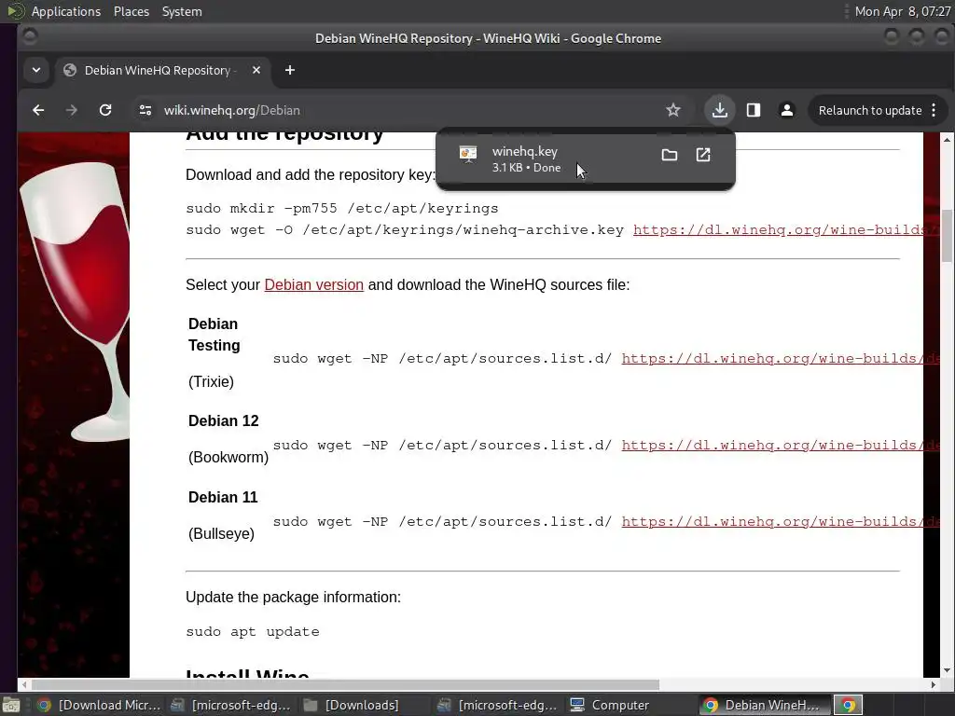Open the Places menu

click(131, 11)
